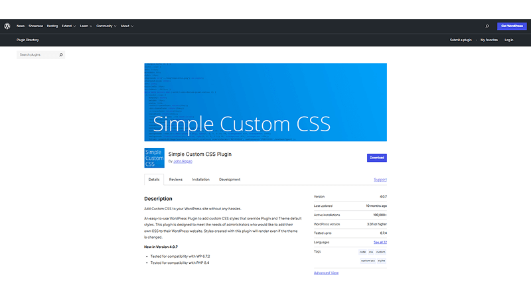Open the Support link
The width and height of the screenshot is (531, 295).
pyautogui.click(x=380, y=180)
